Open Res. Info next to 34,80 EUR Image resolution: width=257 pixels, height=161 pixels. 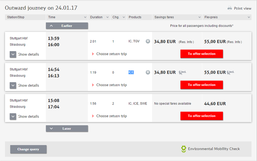(x=186, y=42)
